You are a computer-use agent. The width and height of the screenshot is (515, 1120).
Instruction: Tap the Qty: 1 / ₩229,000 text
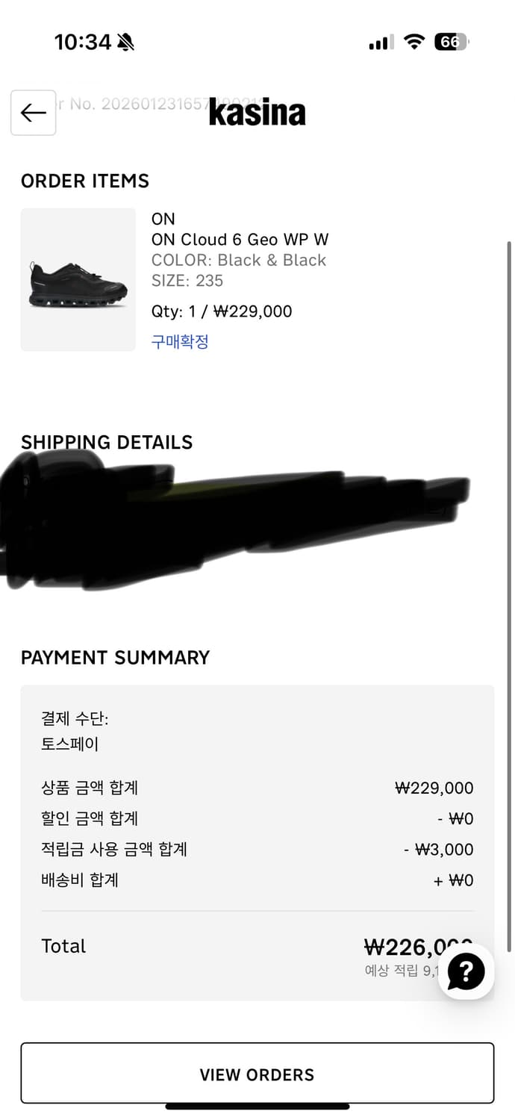[x=222, y=311]
